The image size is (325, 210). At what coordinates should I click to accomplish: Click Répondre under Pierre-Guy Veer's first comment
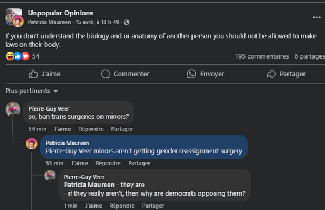click(91, 129)
